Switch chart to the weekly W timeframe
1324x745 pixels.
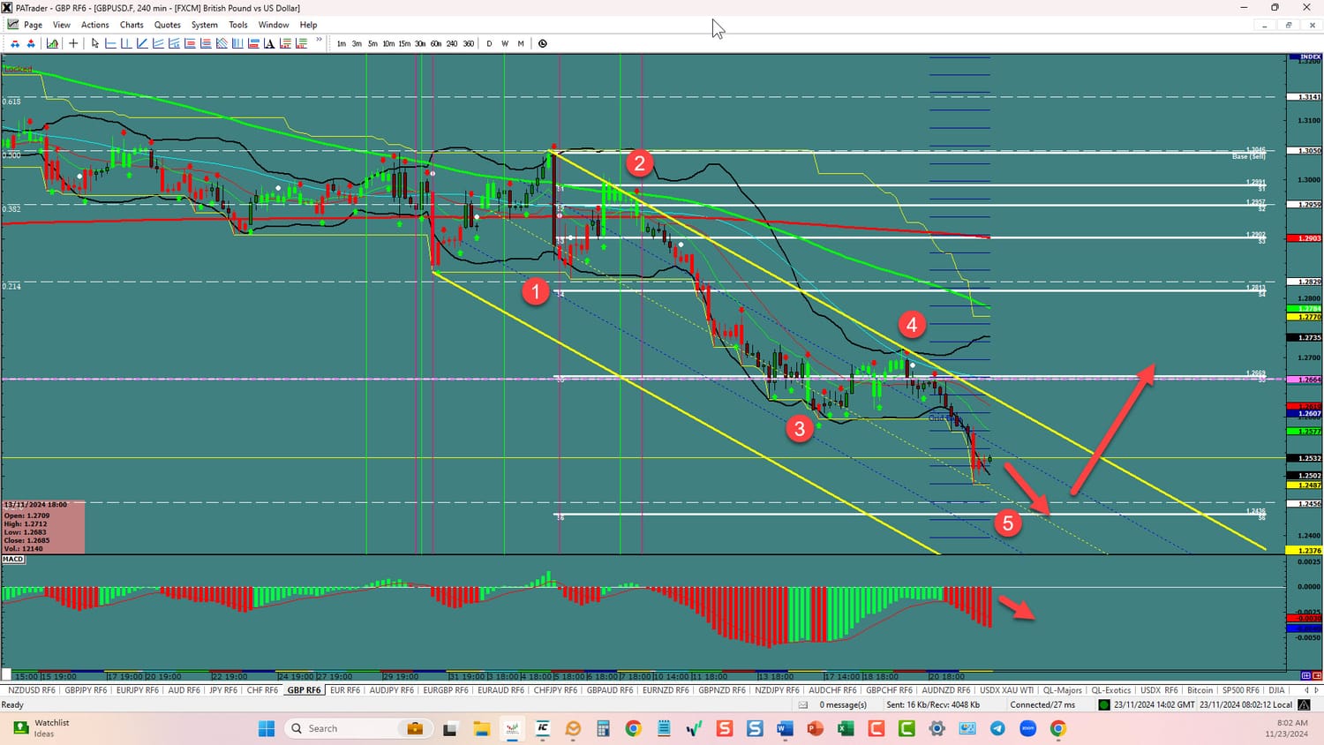505,43
